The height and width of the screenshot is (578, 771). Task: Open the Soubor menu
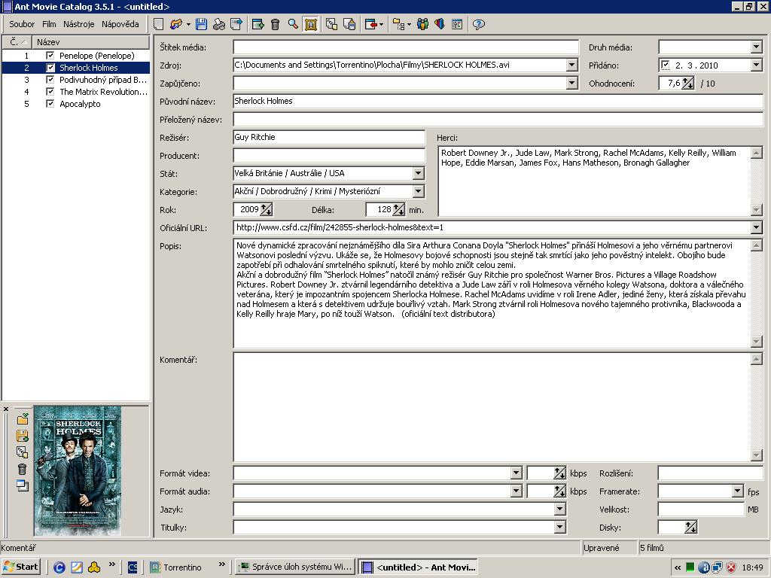click(22, 24)
